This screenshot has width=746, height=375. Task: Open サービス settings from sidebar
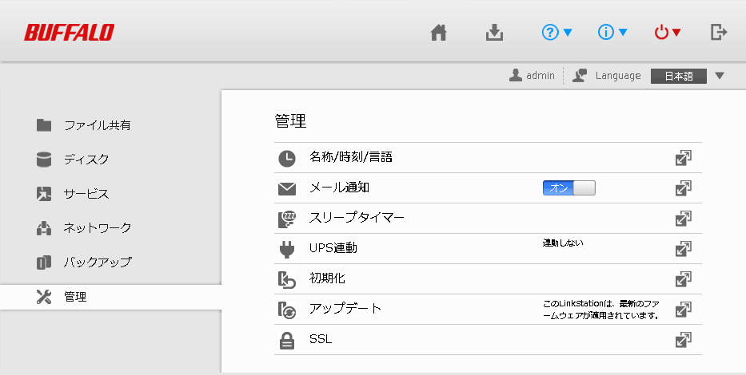coord(86,194)
